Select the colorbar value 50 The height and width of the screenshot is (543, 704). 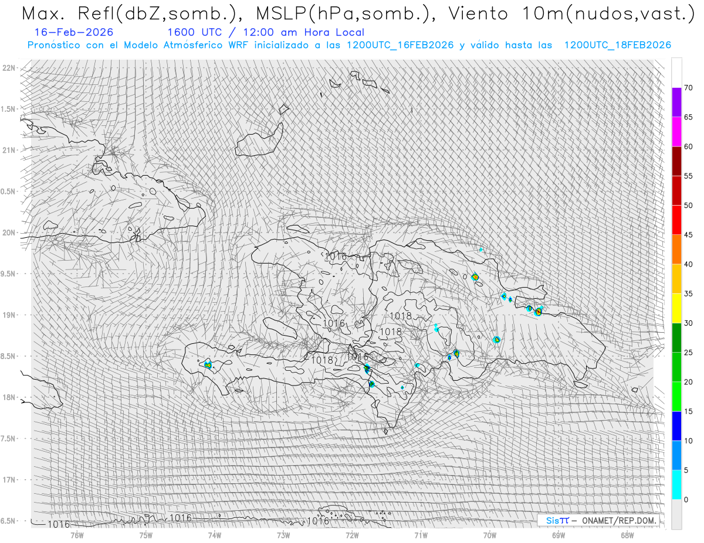tap(688, 206)
